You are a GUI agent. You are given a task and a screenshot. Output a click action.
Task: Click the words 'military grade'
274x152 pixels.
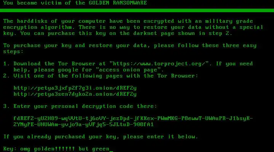tap(229, 21)
